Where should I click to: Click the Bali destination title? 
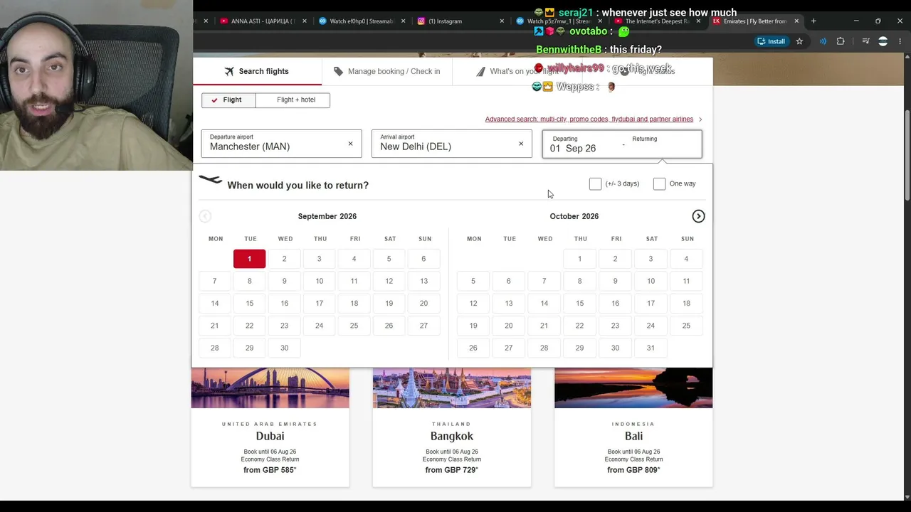pyautogui.click(x=633, y=436)
